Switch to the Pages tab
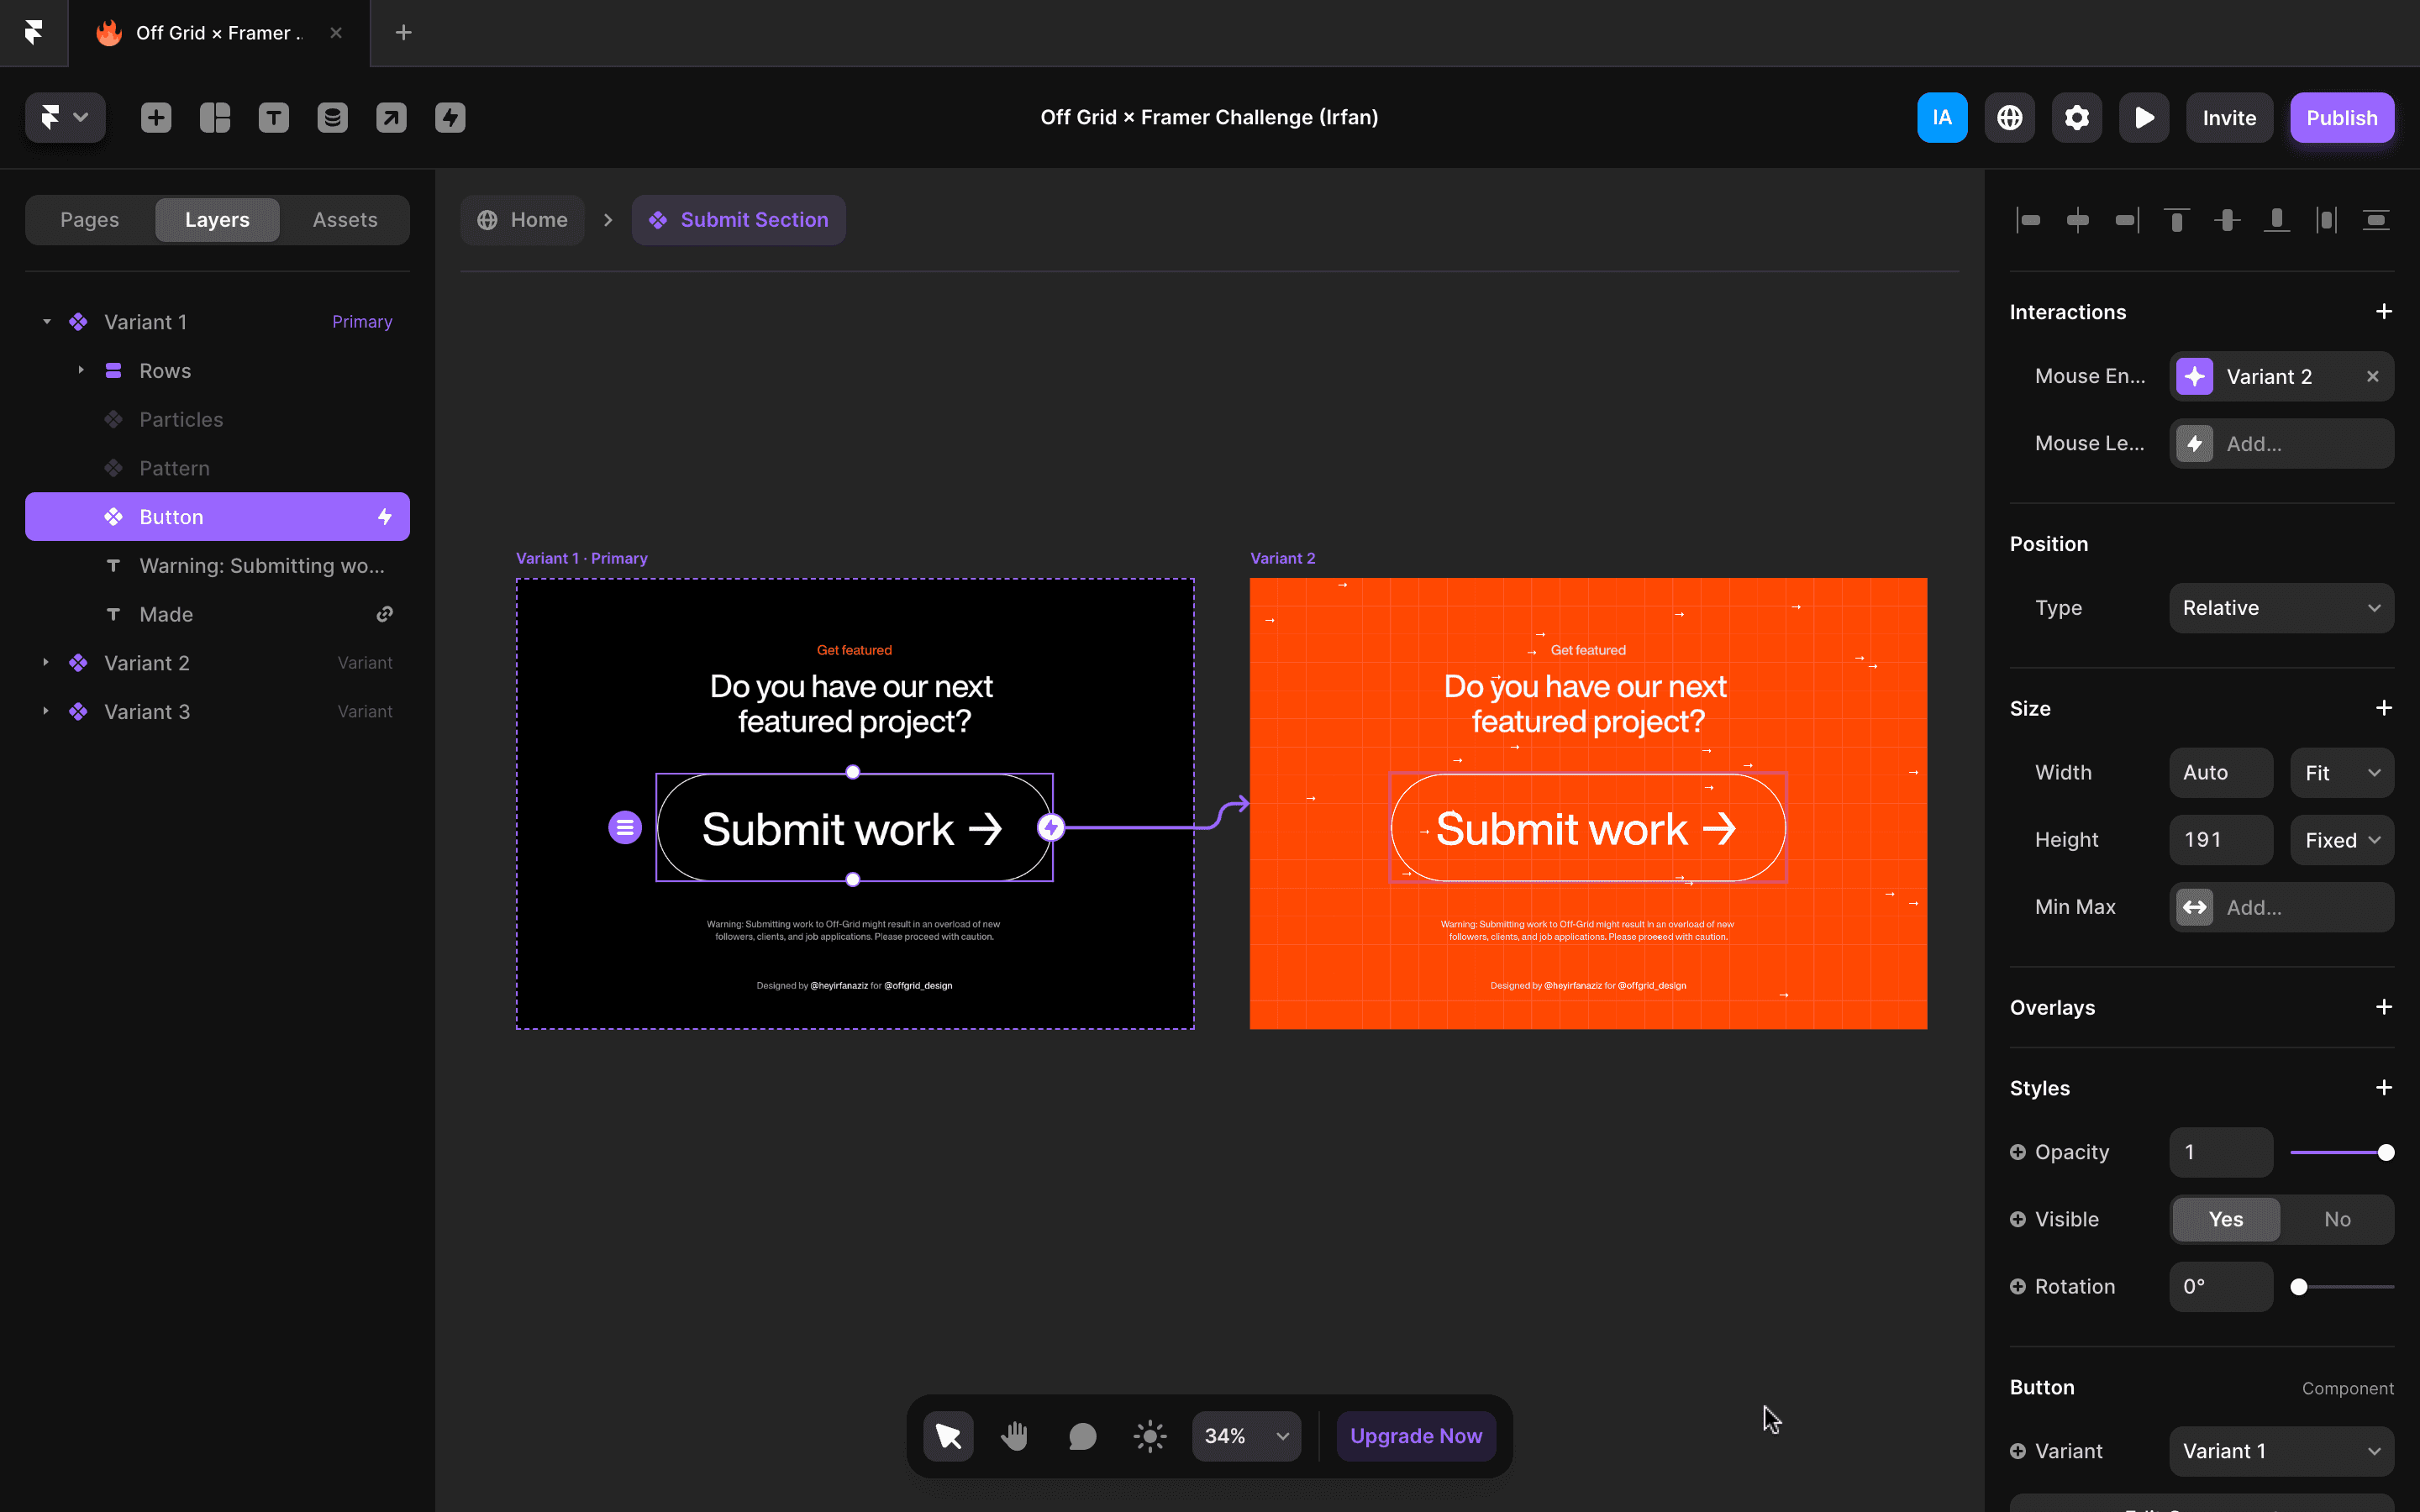Image resolution: width=2420 pixels, height=1512 pixels. click(x=90, y=220)
